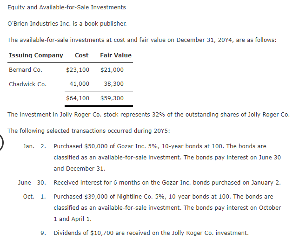Click Bernard Co. row label
The image size is (299, 241).
(26, 70)
